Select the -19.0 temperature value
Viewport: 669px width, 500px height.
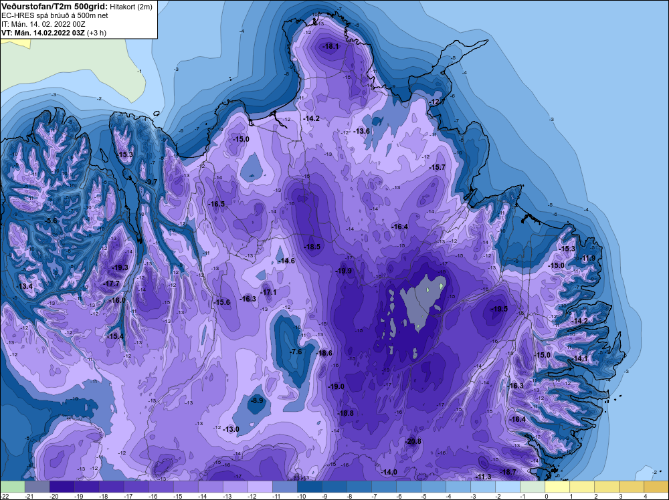(x=337, y=386)
